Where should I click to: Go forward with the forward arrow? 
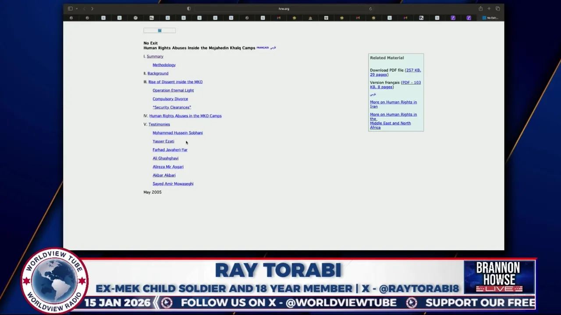[92, 9]
